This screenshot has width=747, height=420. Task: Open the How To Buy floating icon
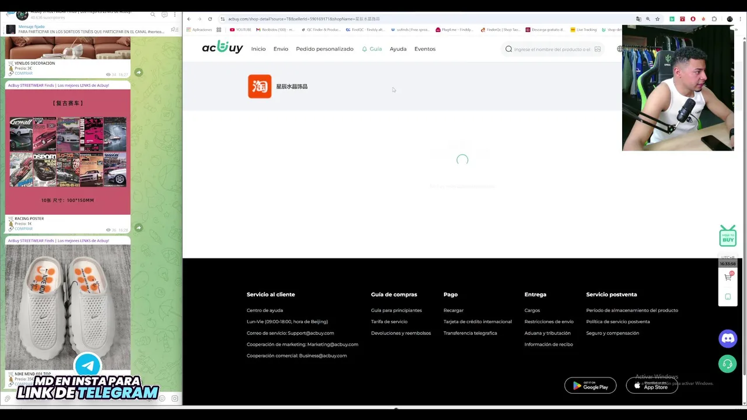tap(728, 236)
